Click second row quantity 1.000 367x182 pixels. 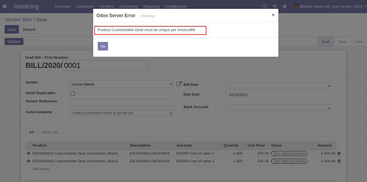238,161
